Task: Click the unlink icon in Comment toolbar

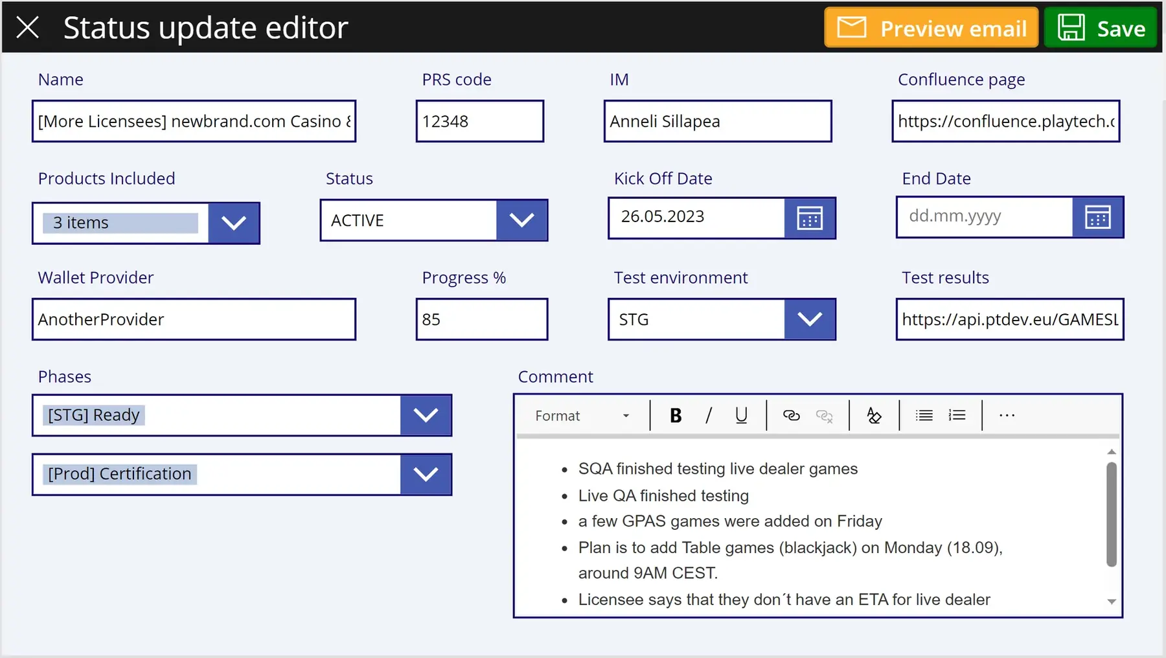Action: [824, 416]
